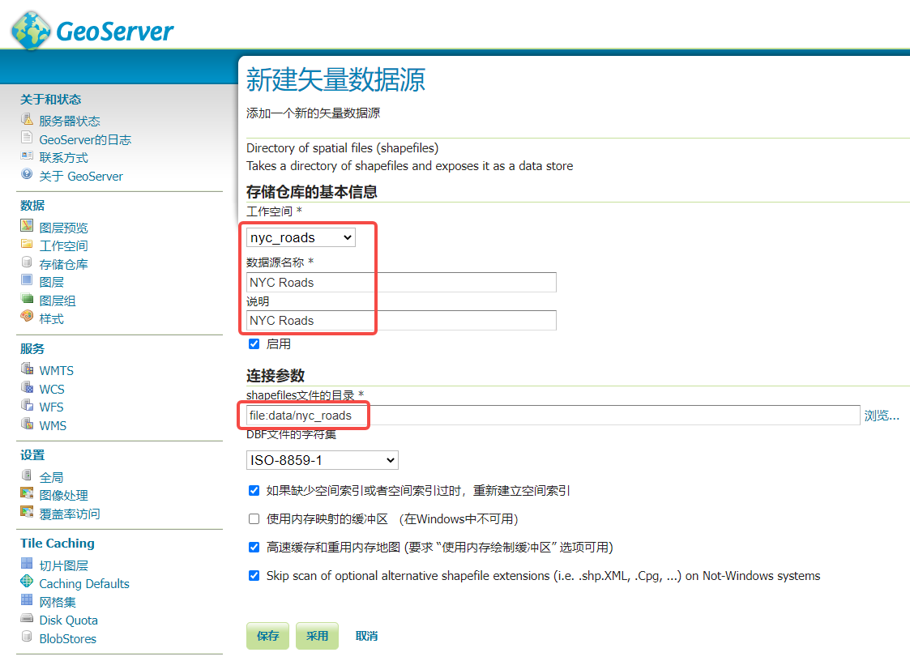Open WMTS sidebar link
910x661 pixels.
(x=56, y=371)
